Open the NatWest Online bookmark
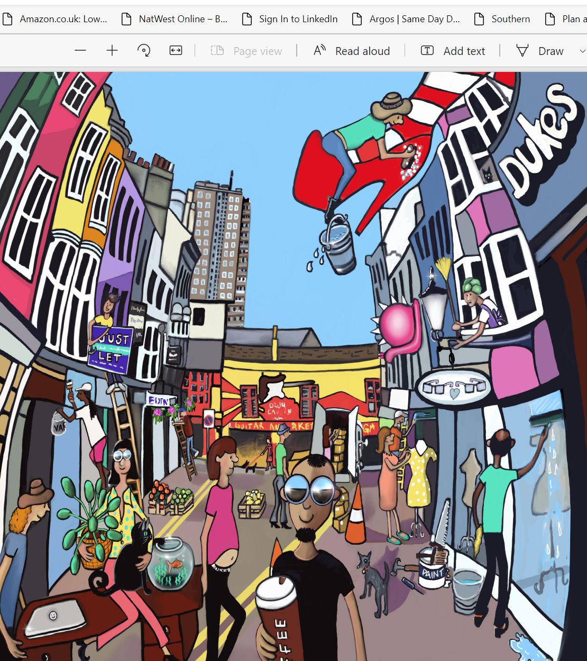Viewport: 587px width, 661px height. 174,19
